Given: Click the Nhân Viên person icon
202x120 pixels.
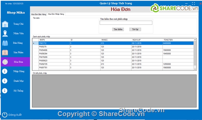Looking at the screenshot, I should [x=5, y=33].
